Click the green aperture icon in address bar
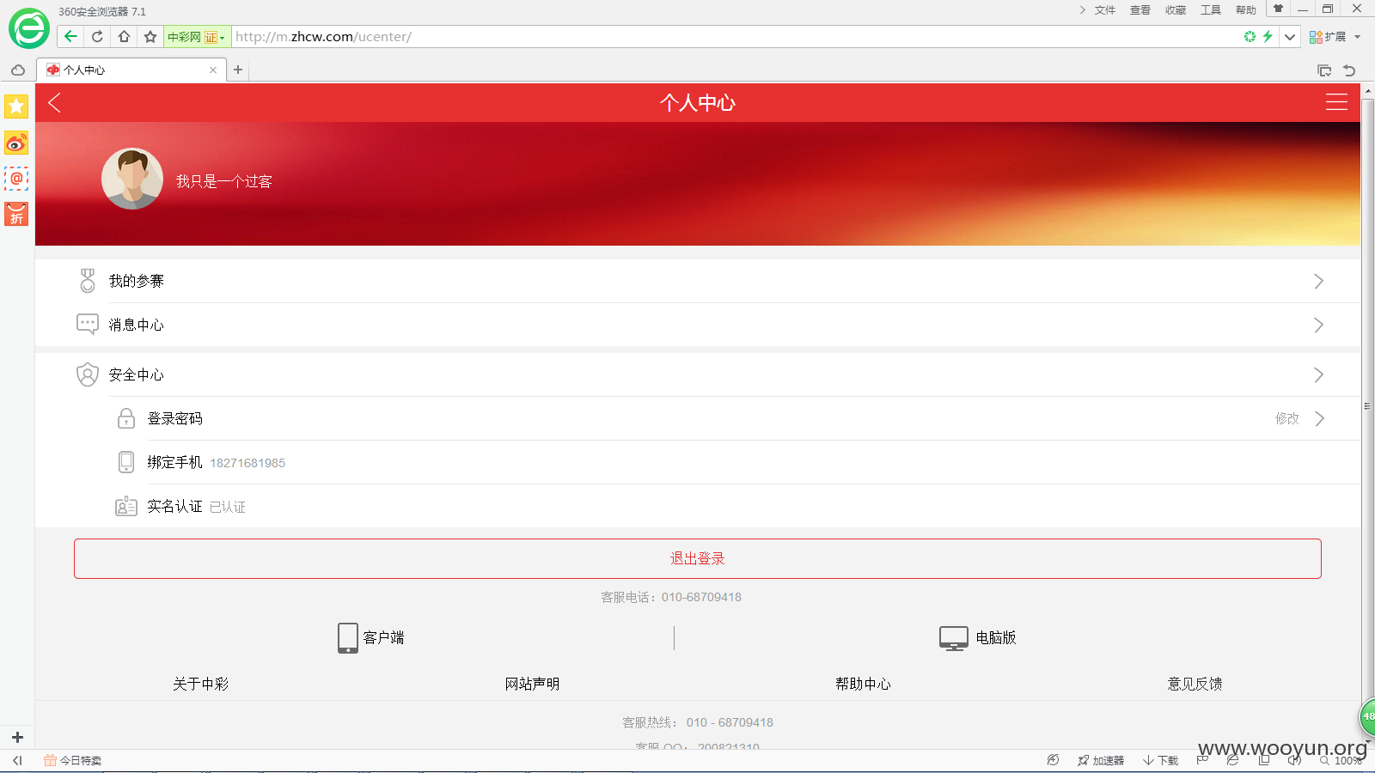The height and width of the screenshot is (773, 1375). click(x=1250, y=36)
